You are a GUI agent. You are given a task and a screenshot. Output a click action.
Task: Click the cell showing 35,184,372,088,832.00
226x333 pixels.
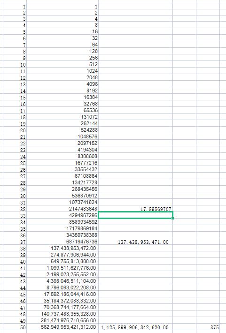(x=62, y=301)
